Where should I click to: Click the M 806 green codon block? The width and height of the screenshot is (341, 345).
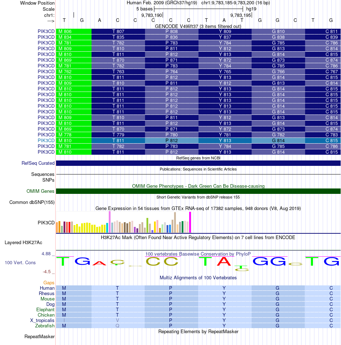74,32
